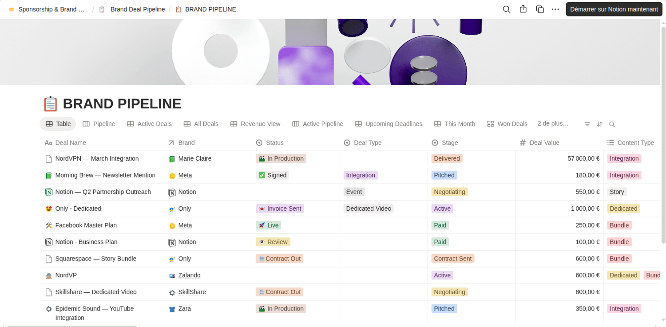Click the Zara brand shirt icon
666x327 pixels.
point(172,309)
